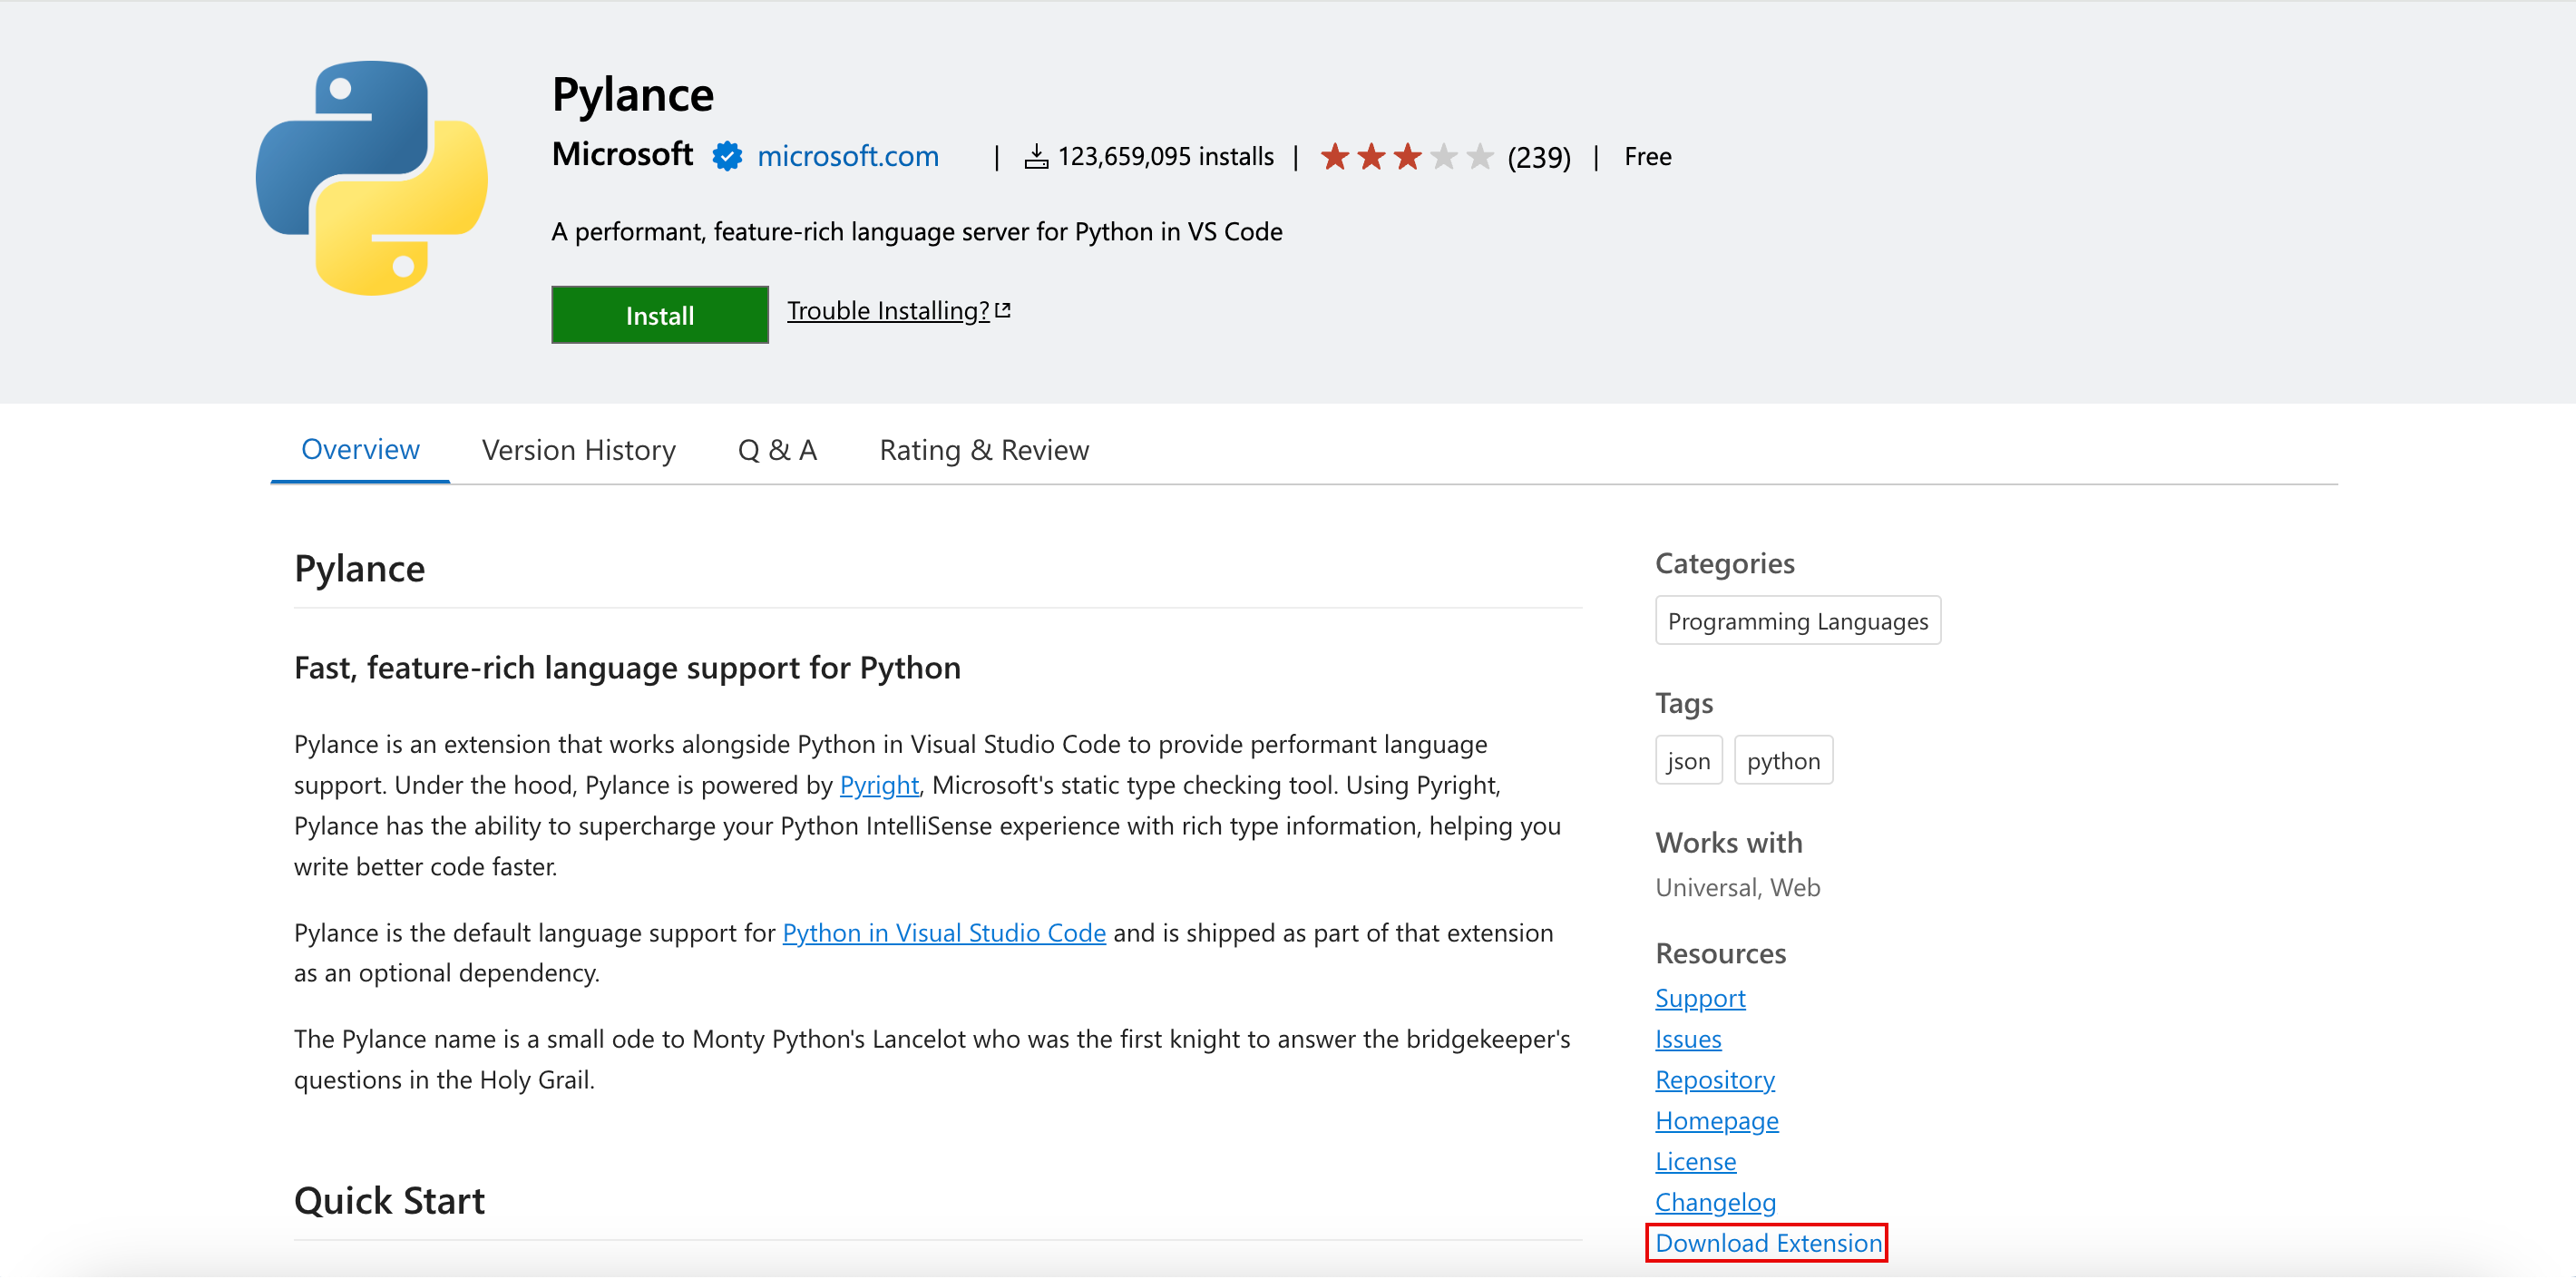Select the Programming Languages category tag

click(x=1798, y=622)
